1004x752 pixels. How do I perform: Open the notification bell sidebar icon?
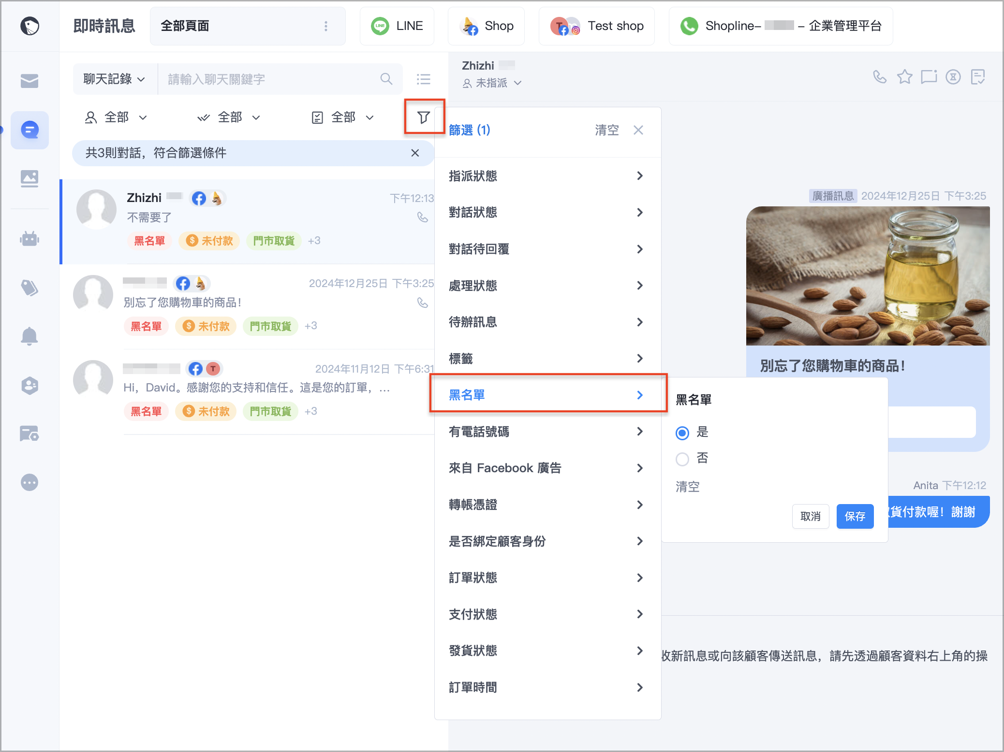point(30,336)
